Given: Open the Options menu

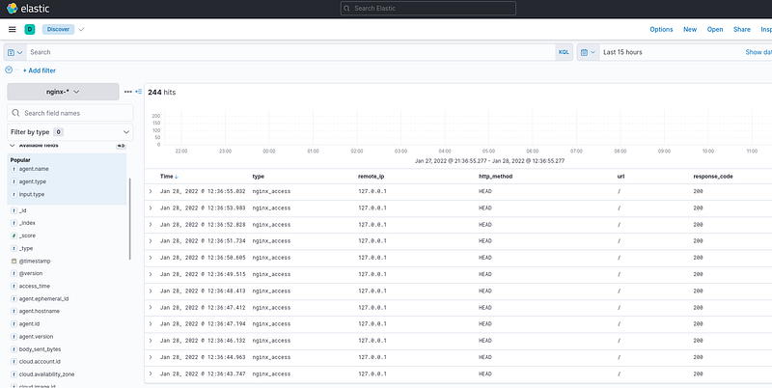Looking at the screenshot, I should coord(661,30).
